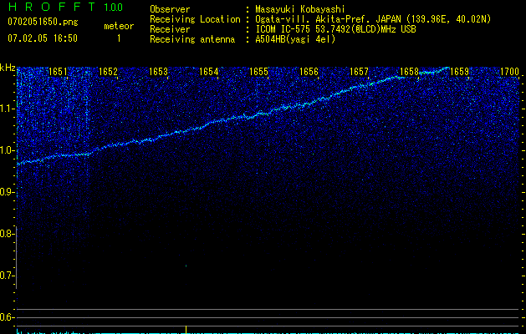Click the 1651 time marker
The image size is (526, 334).
pos(58,72)
